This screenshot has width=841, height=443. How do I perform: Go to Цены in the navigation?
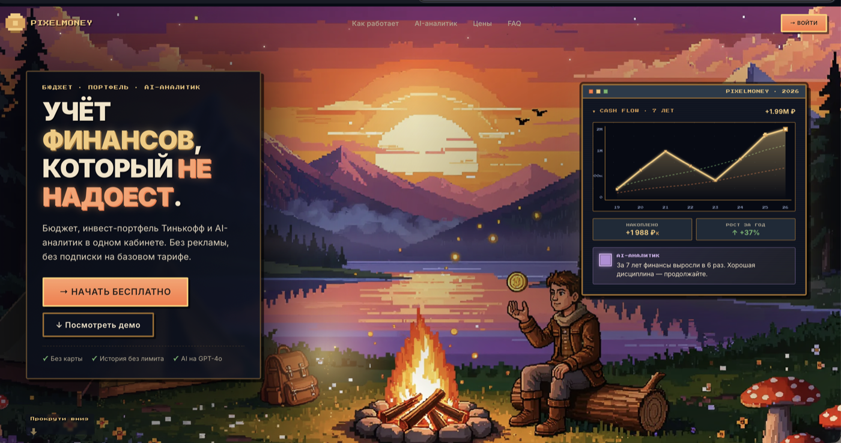(x=482, y=23)
